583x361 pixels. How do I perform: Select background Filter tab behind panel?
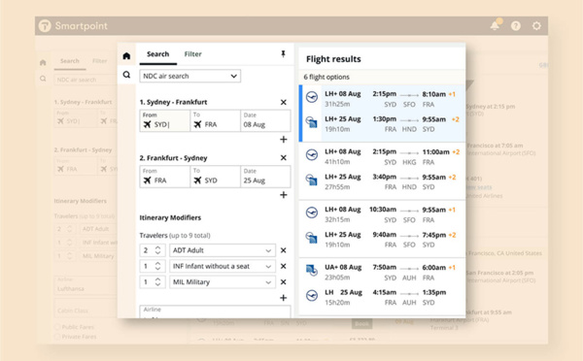(x=100, y=61)
